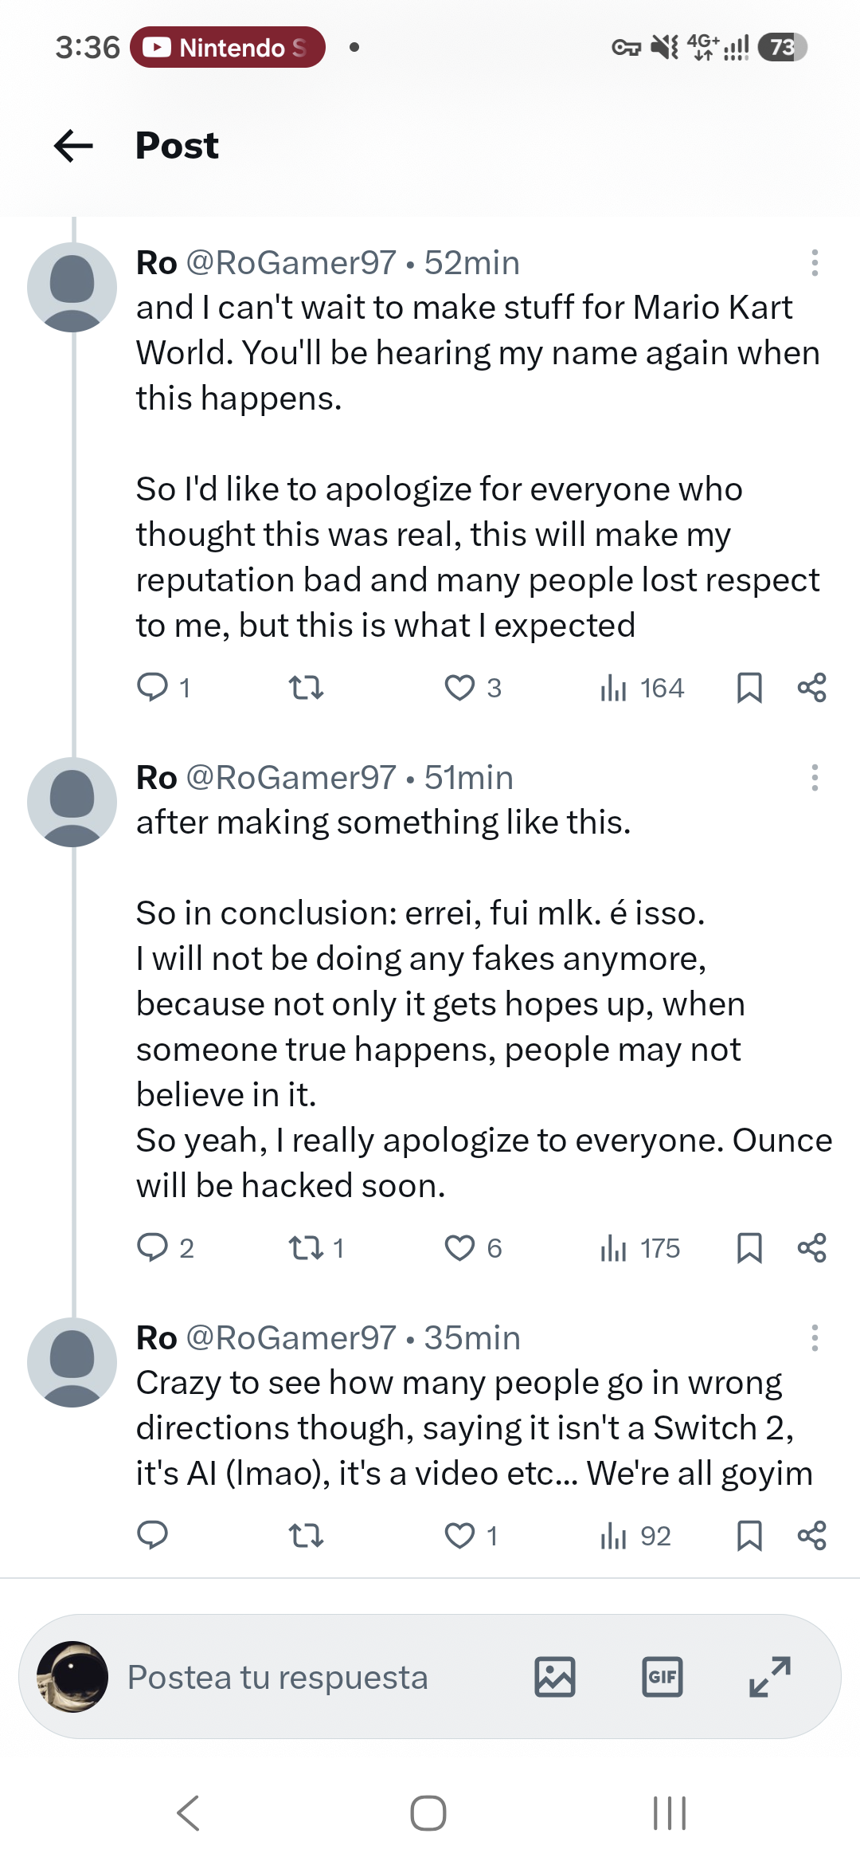Open Android recent apps button
This screenshot has width=860, height=1865.
[670, 1813]
